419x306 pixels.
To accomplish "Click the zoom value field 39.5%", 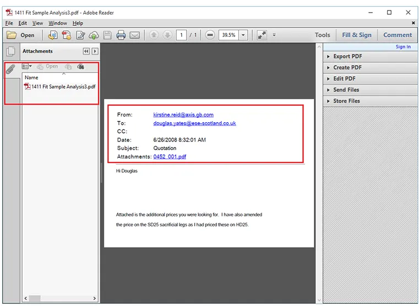I will click(x=228, y=35).
